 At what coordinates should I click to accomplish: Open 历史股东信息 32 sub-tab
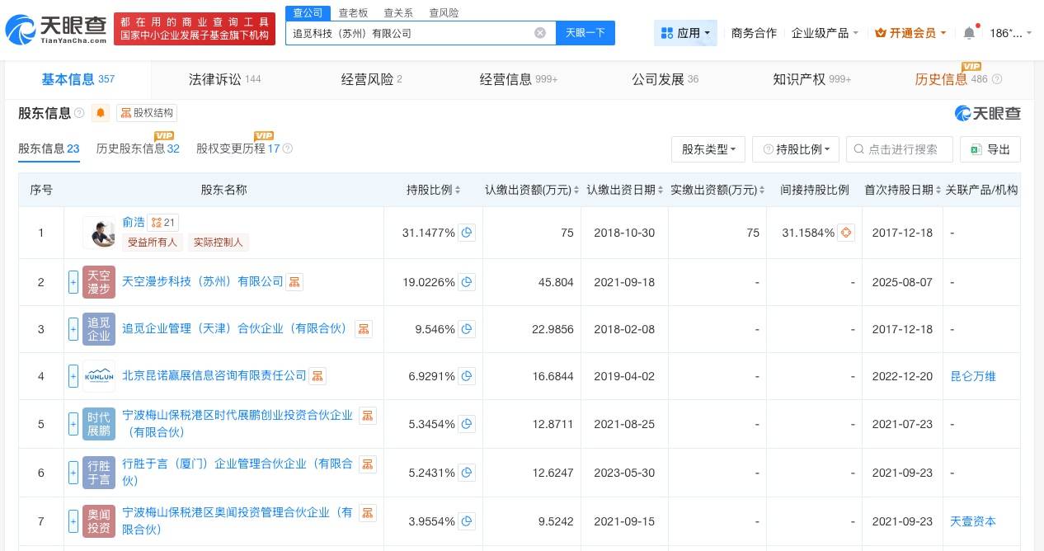tap(138, 148)
